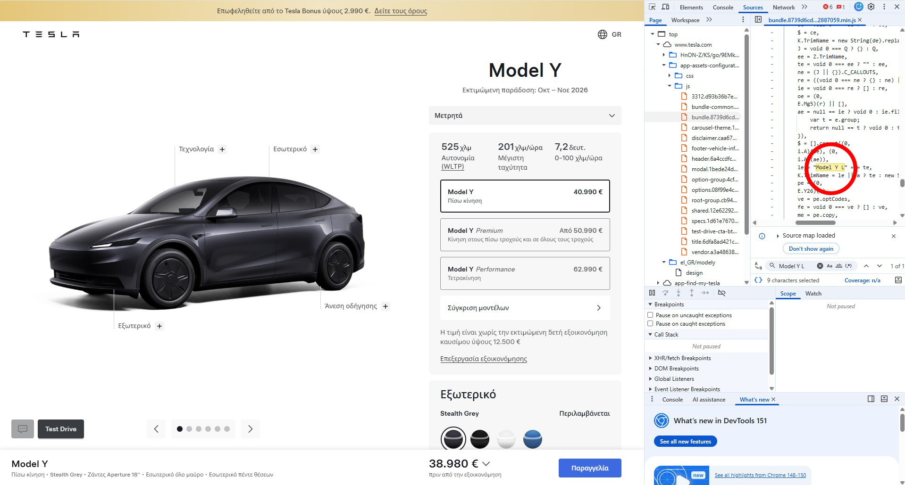Toggle regular expression search option
Viewport: 905px width, 485px height.
point(848,266)
